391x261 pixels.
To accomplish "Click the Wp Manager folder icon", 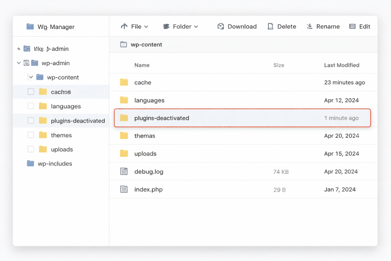I will (x=30, y=26).
